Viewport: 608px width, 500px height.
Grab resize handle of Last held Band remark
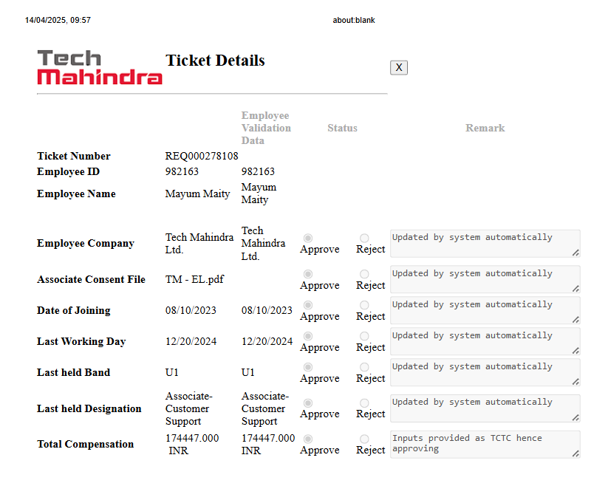[x=575, y=381]
